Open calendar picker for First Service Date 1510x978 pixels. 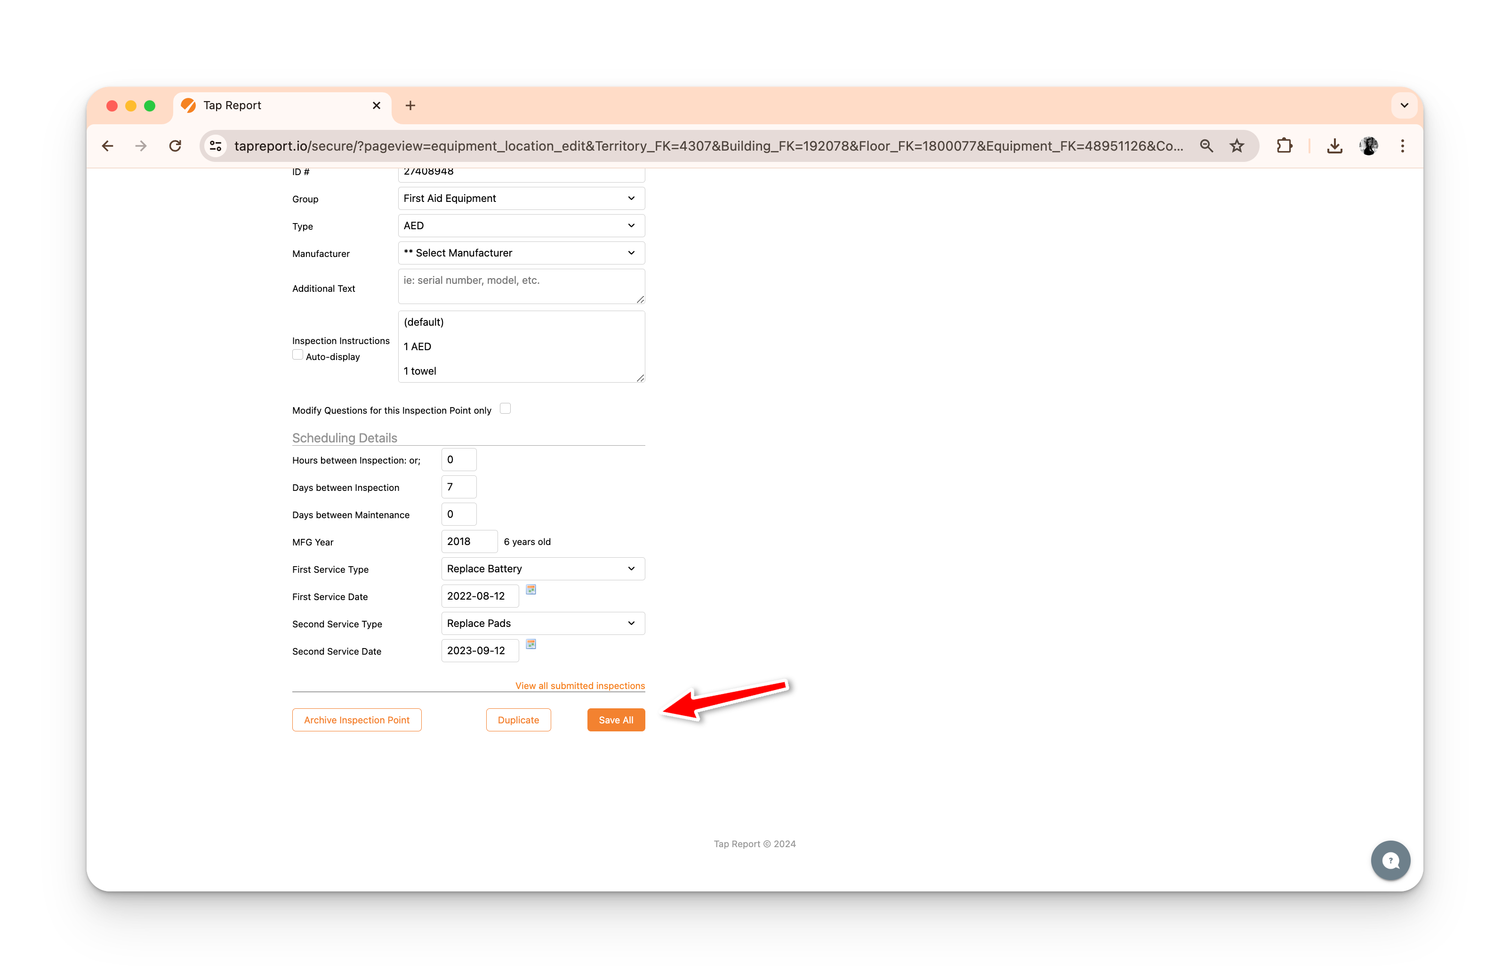(531, 590)
